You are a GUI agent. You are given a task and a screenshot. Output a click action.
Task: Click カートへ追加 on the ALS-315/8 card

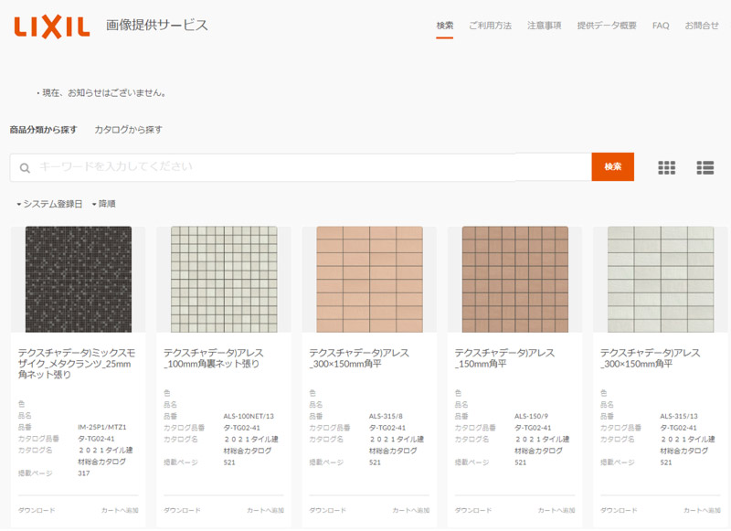pos(410,511)
